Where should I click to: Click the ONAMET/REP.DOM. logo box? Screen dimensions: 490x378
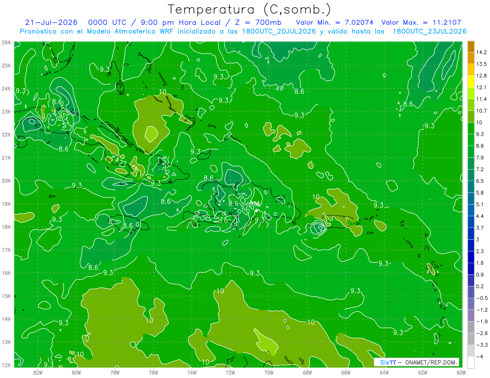(416, 362)
